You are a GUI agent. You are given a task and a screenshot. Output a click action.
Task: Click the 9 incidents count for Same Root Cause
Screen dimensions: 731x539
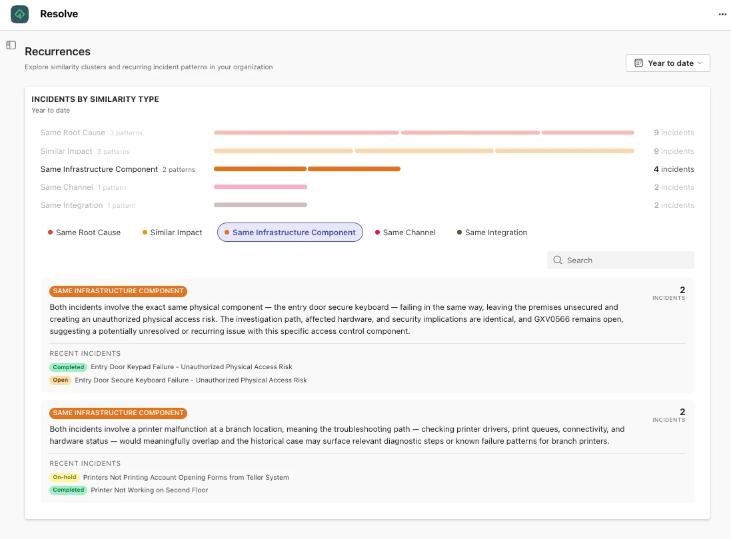(674, 133)
